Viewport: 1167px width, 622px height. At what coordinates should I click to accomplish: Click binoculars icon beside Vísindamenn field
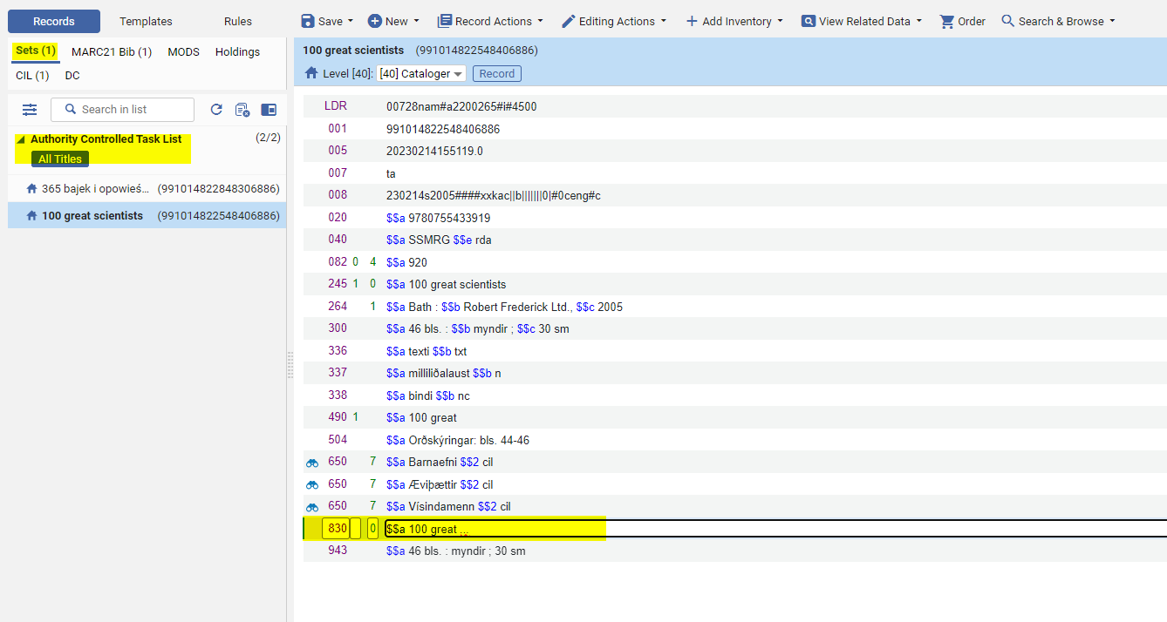312,507
